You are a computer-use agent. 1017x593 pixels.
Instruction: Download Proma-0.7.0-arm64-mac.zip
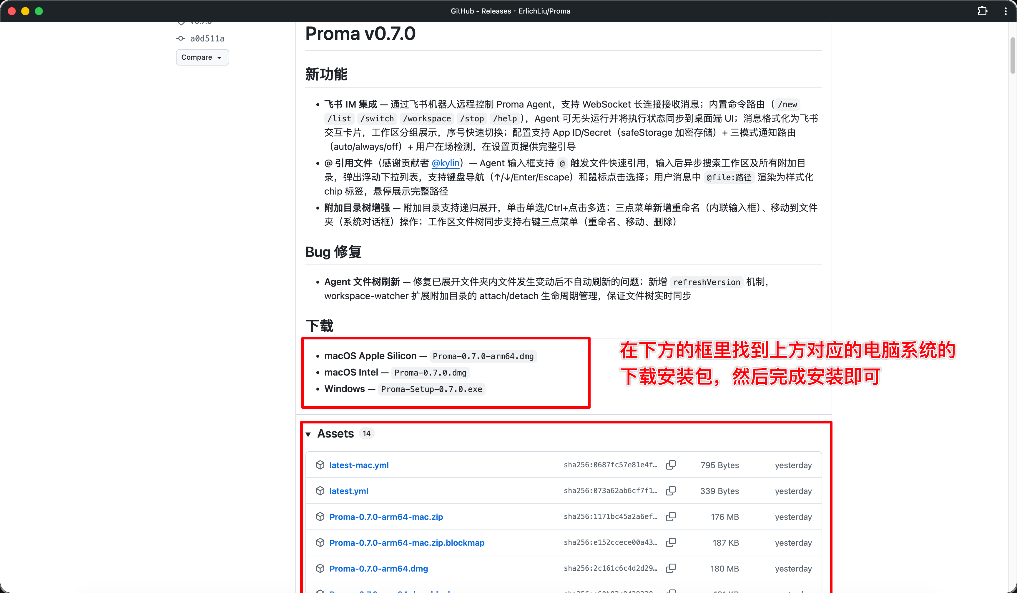click(386, 516)
